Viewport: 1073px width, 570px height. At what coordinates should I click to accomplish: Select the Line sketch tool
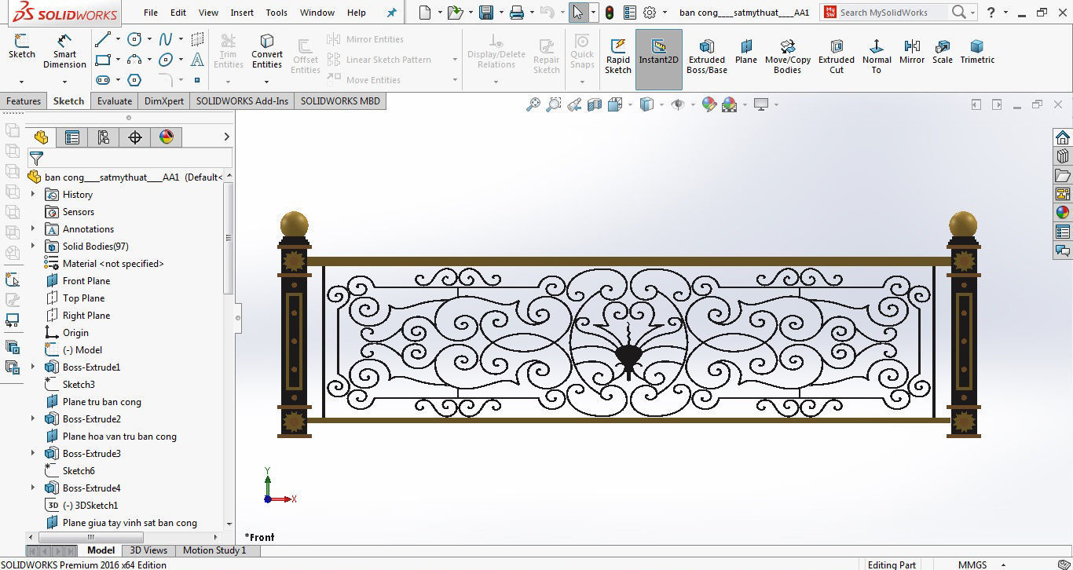103,39
